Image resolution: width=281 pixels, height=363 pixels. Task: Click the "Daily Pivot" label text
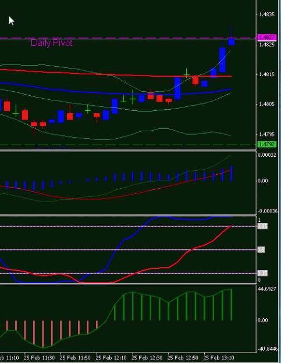[51, 43]
